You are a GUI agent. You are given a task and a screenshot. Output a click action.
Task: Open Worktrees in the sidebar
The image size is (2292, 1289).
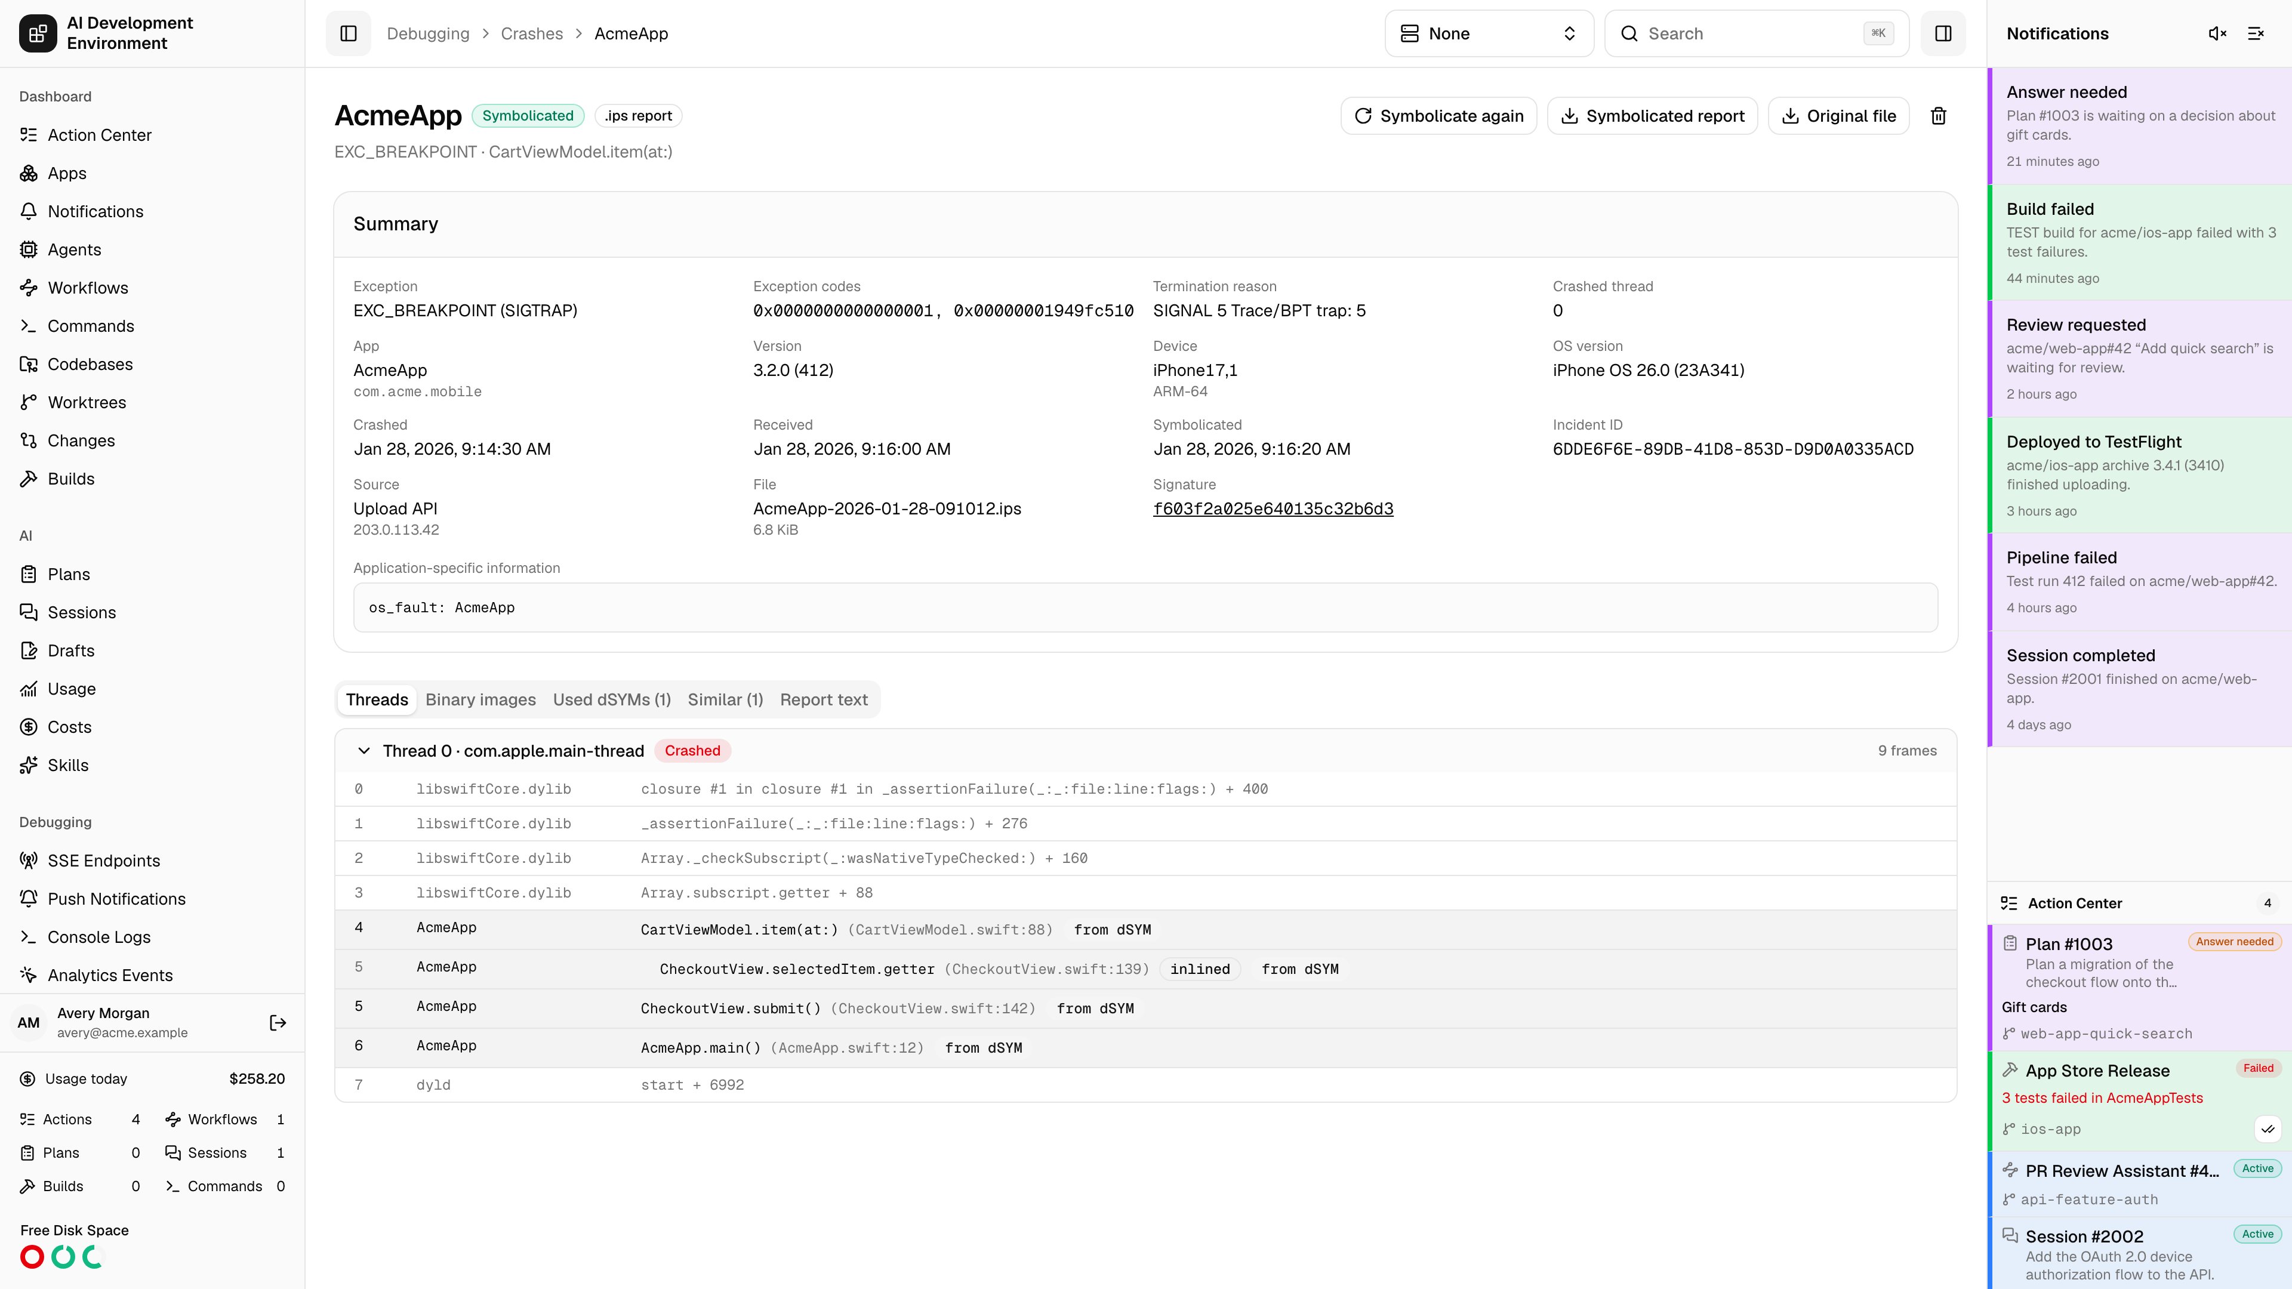(x=152, y=403)
